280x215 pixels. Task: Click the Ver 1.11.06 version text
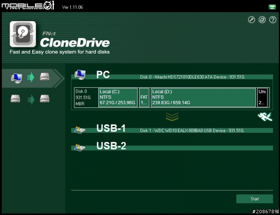click(73, 7)
